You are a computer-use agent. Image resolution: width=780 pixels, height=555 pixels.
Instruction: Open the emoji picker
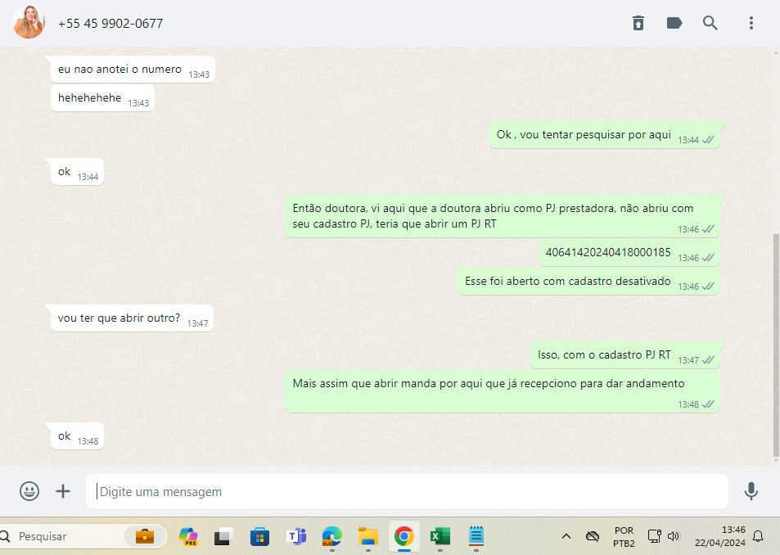tap(29, 491)
